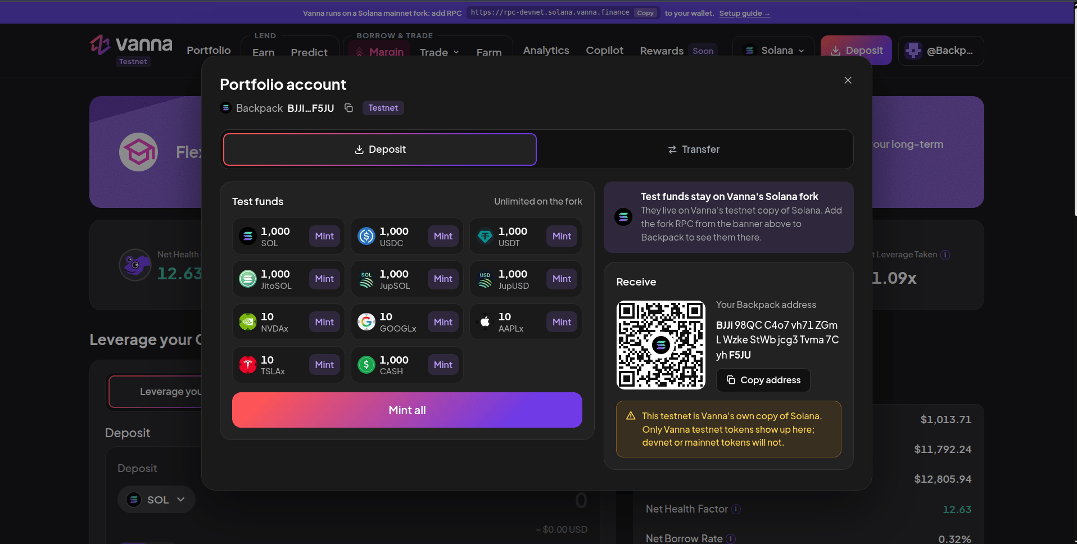Click the Mint all button
This screenshot has width=1077, height=544.
(407, 410)
